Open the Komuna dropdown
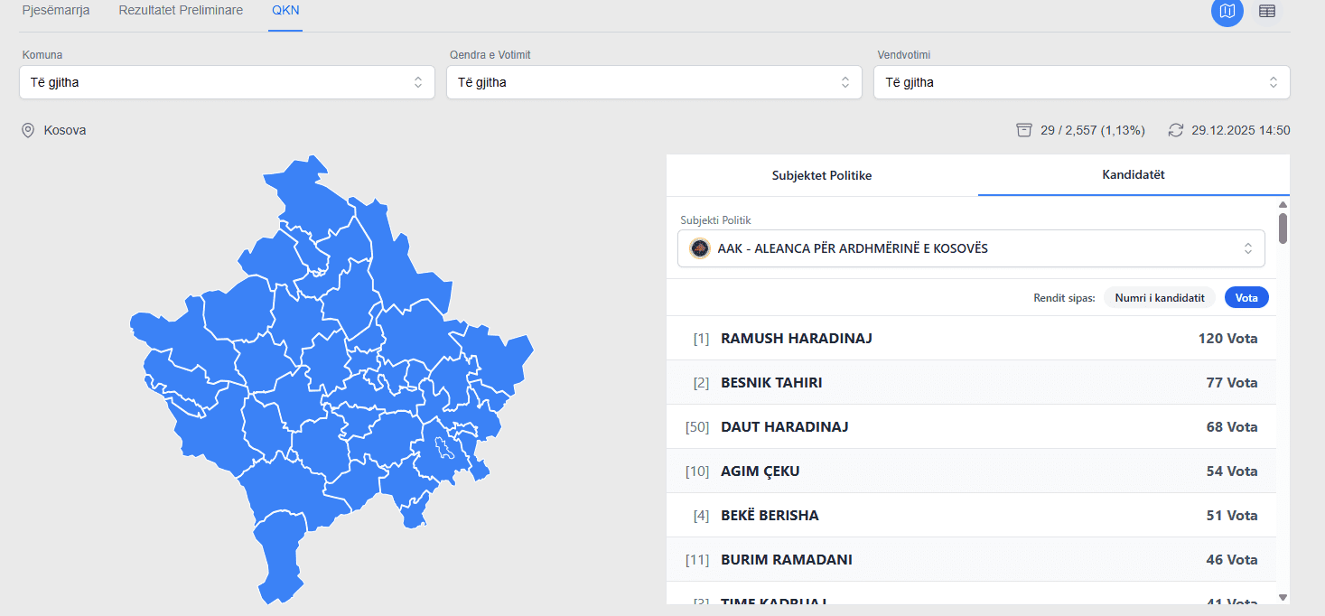Image resolution: width=1325 pixels, height=616 pixels. pos(227,82)
